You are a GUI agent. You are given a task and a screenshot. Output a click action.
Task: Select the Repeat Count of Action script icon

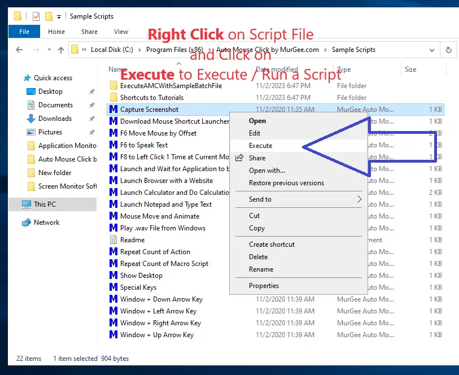(x=113, y=252)
